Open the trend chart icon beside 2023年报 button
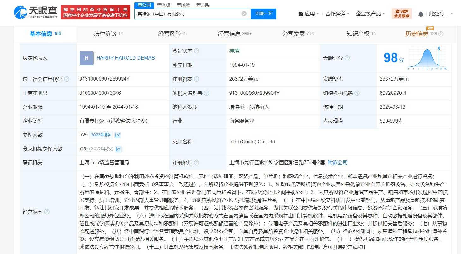Viewport: 461px width, 254px height. click(x=118, y=135)
